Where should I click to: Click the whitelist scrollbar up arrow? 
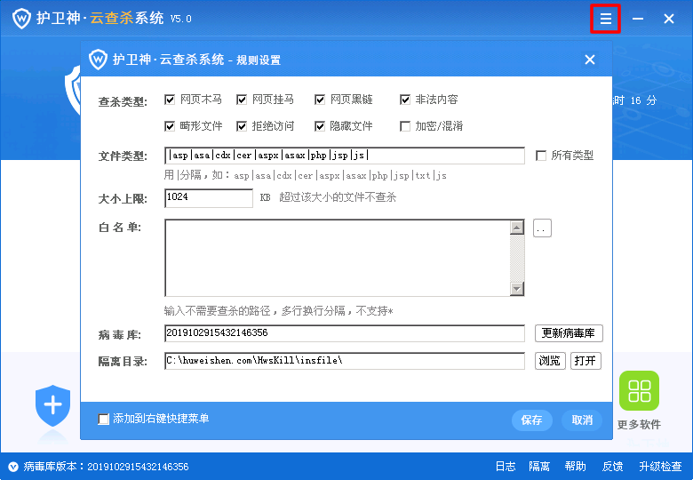(517, 228)
